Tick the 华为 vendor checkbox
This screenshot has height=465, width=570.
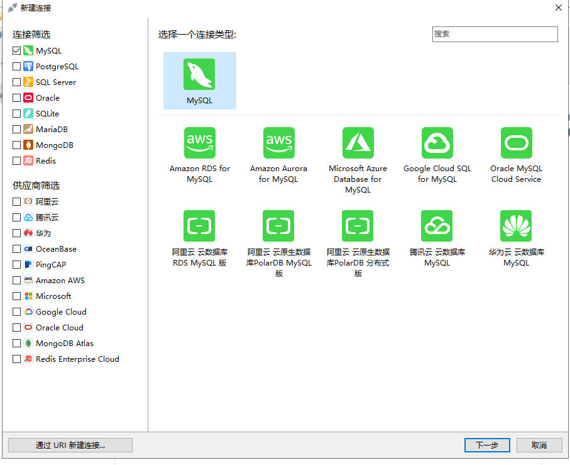coord(17,233)
